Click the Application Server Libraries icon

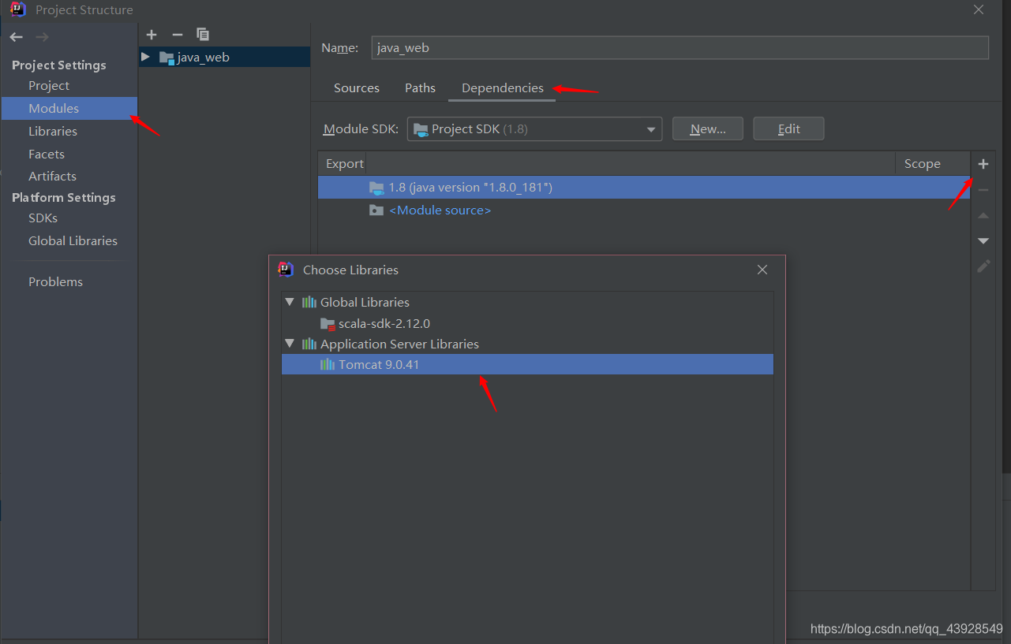point(309,344)
